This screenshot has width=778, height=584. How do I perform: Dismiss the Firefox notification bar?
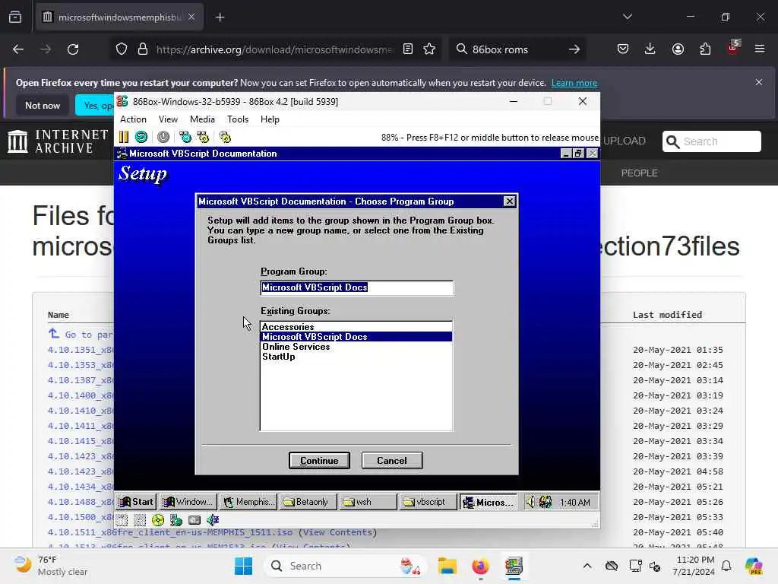coord(759,82)
